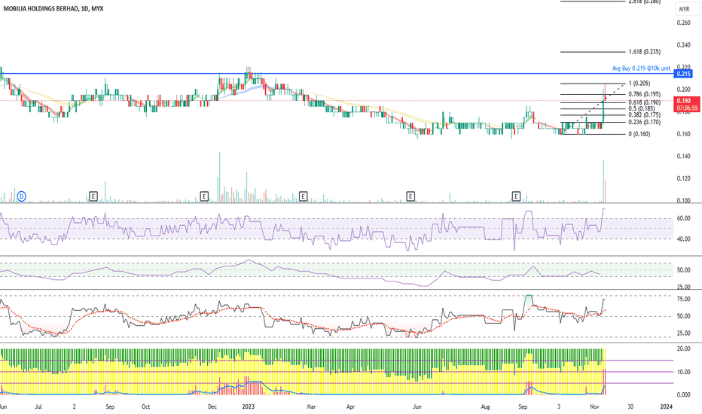This screenshot has height=414, width=702.
Task: Click the Fibonacci 0 (0.160) level label
Action: pos(639,134)
